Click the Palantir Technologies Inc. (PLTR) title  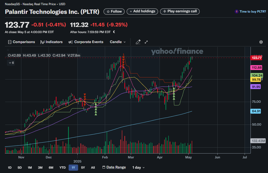tap(52, 12)
